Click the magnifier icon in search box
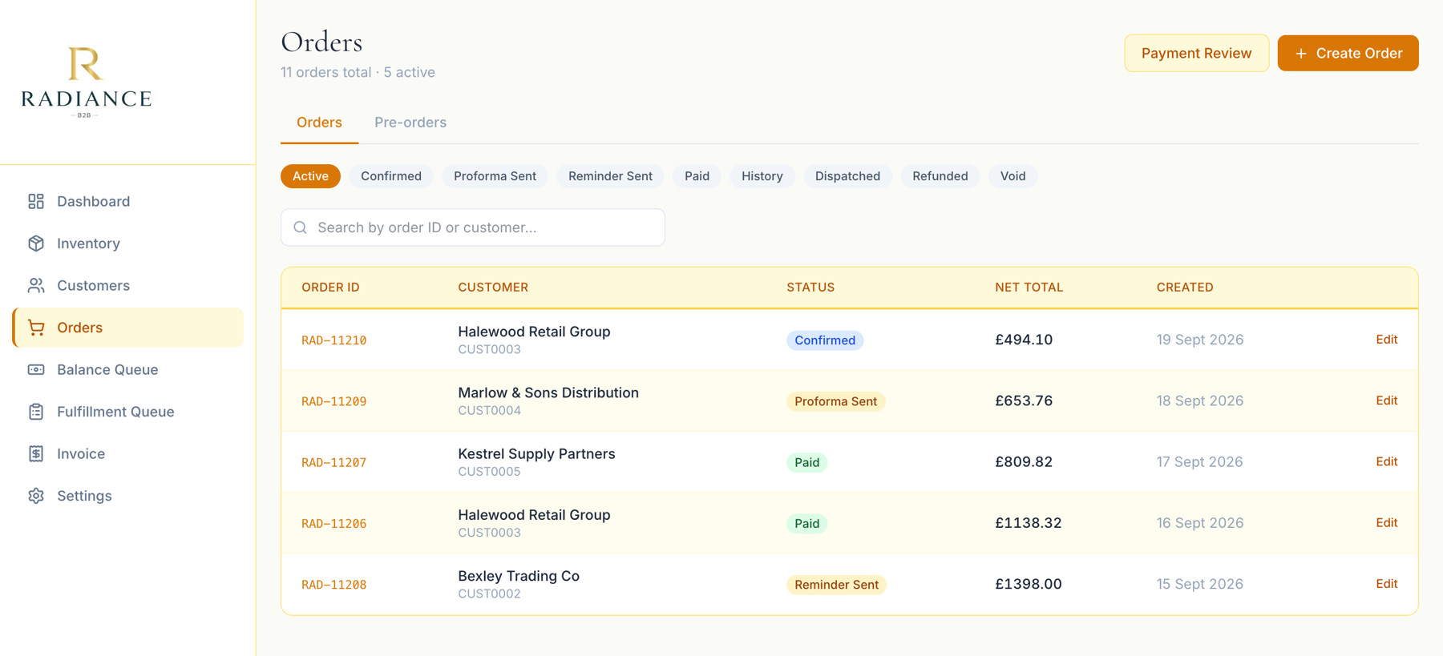The width and height of the screenshot is (1443, 656). pyautogui.click(x=301, y=227)
